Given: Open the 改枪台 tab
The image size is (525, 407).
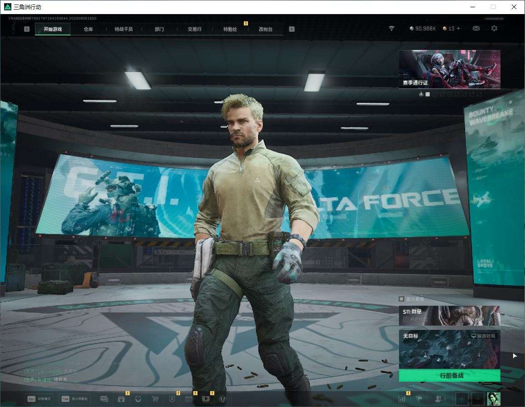Looking at the screenshot, I should (x=266, y=29).
